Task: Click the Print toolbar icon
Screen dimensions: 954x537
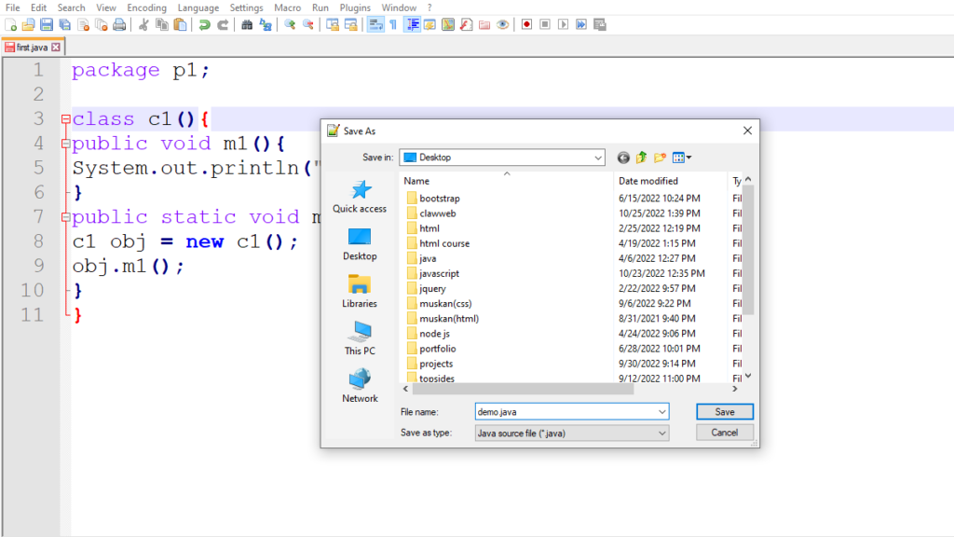Action: tap(120, 25)
